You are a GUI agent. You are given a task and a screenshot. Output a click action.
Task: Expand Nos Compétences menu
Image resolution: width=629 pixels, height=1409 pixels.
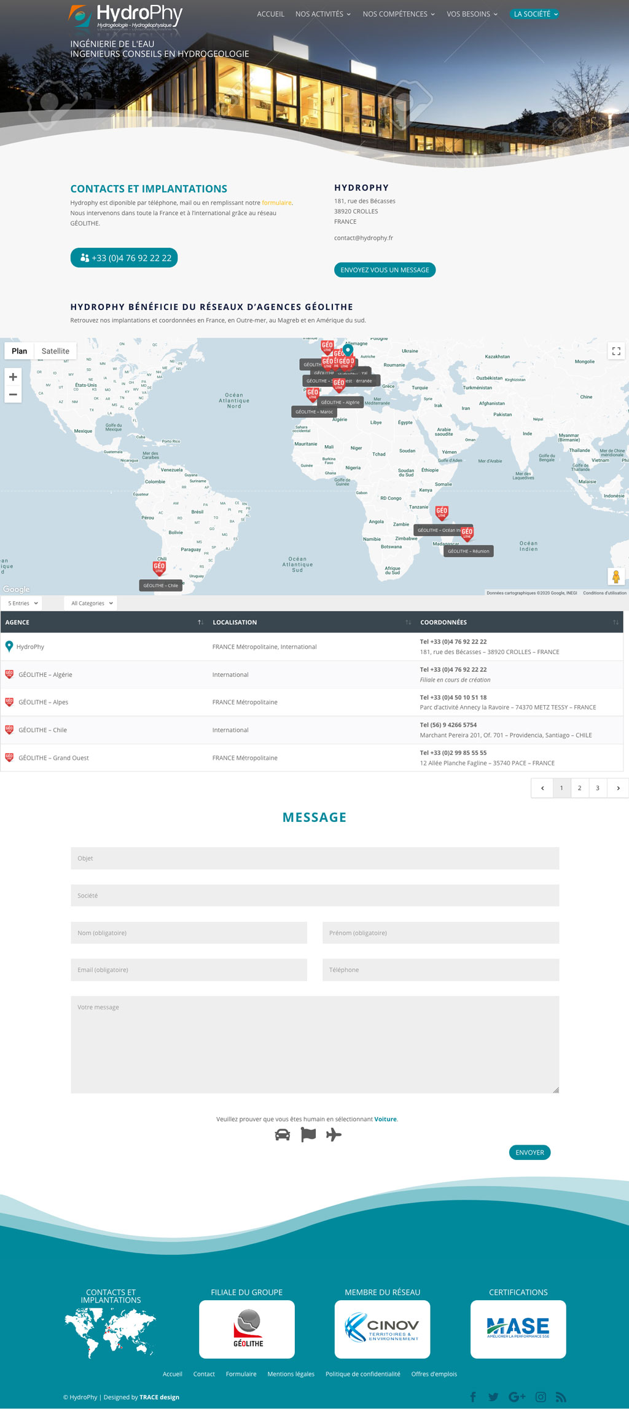pyautogui.click(x=399, y=14)
